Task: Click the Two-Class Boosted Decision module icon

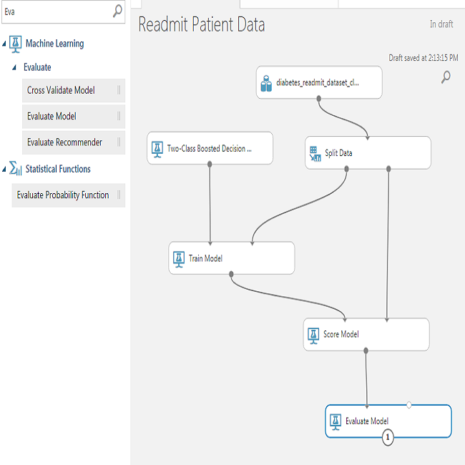Action: pyautogui.click(x=157, y=149)
